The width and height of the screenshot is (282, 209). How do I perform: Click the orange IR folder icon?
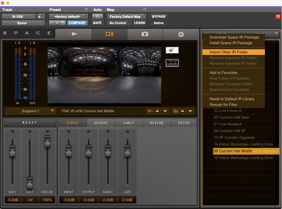tap(176, 111)
